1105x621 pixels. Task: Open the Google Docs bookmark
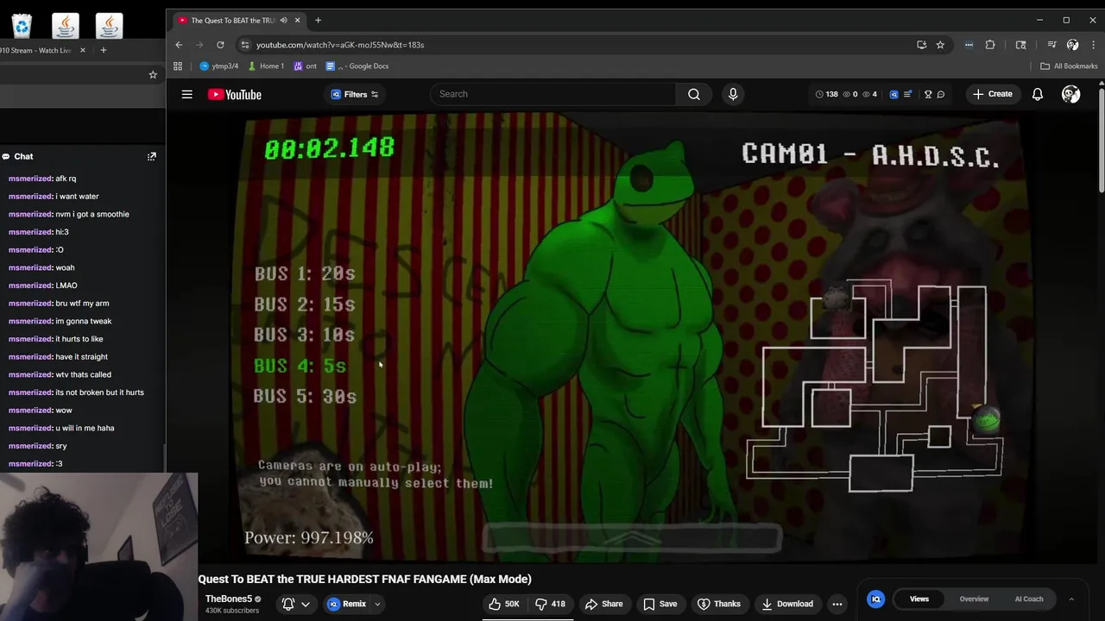357,66
